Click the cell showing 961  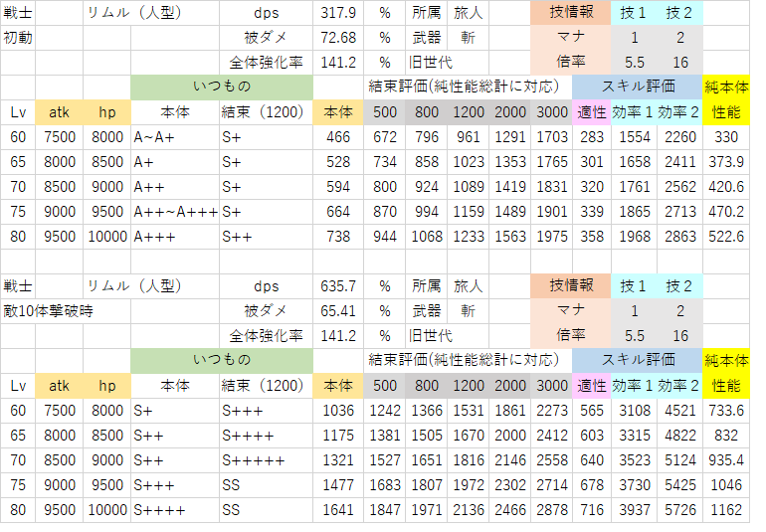point(468,137)
